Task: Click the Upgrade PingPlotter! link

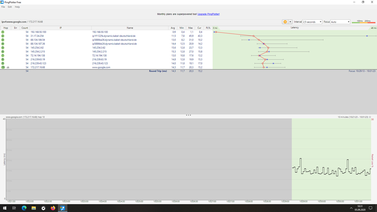Action: (x=208, y=14)
